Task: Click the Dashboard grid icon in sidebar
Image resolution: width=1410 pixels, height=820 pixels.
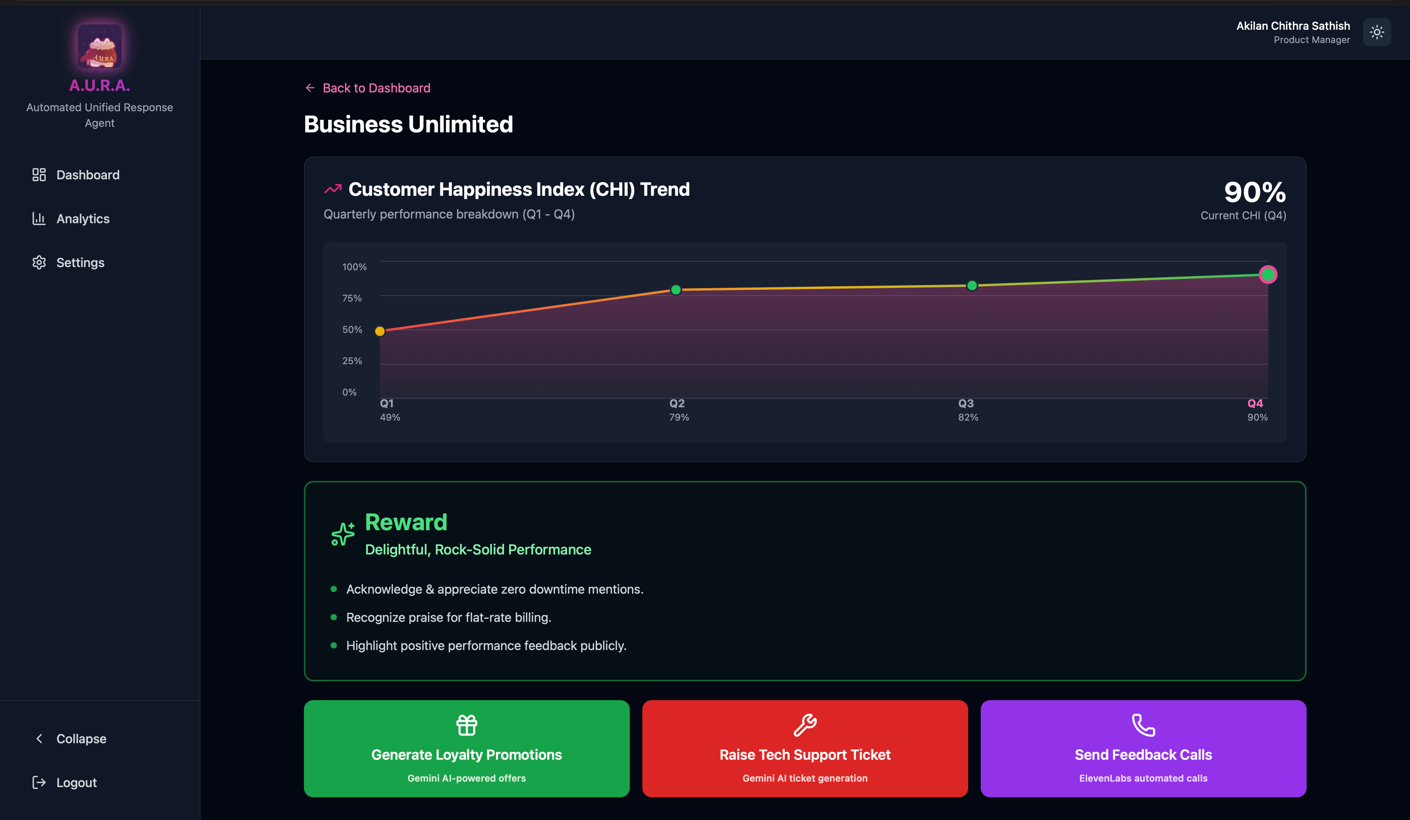Action: click(39, 175)
